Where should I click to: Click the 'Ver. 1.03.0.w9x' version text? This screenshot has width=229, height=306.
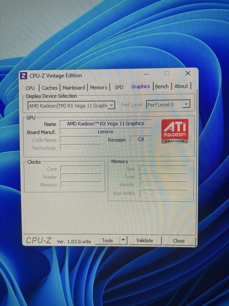pyautogui.click(x=74, y=242)
